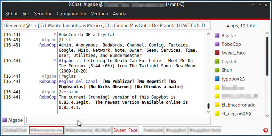Select Algabe in the user list

229,35
